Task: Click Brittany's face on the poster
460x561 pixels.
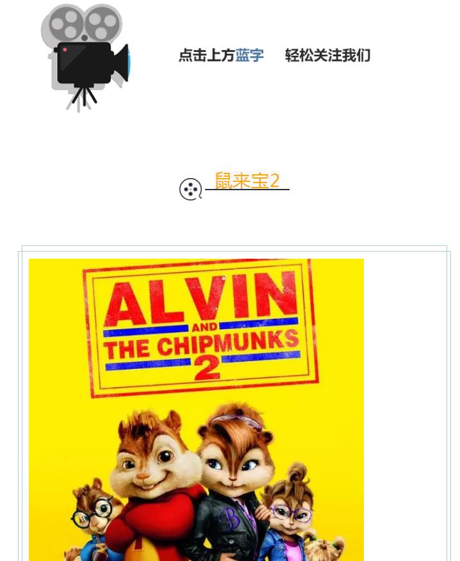Action: [x=234, y=463]
